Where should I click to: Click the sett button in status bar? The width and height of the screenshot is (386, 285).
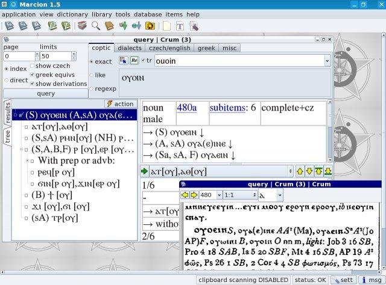click(343, 280)
